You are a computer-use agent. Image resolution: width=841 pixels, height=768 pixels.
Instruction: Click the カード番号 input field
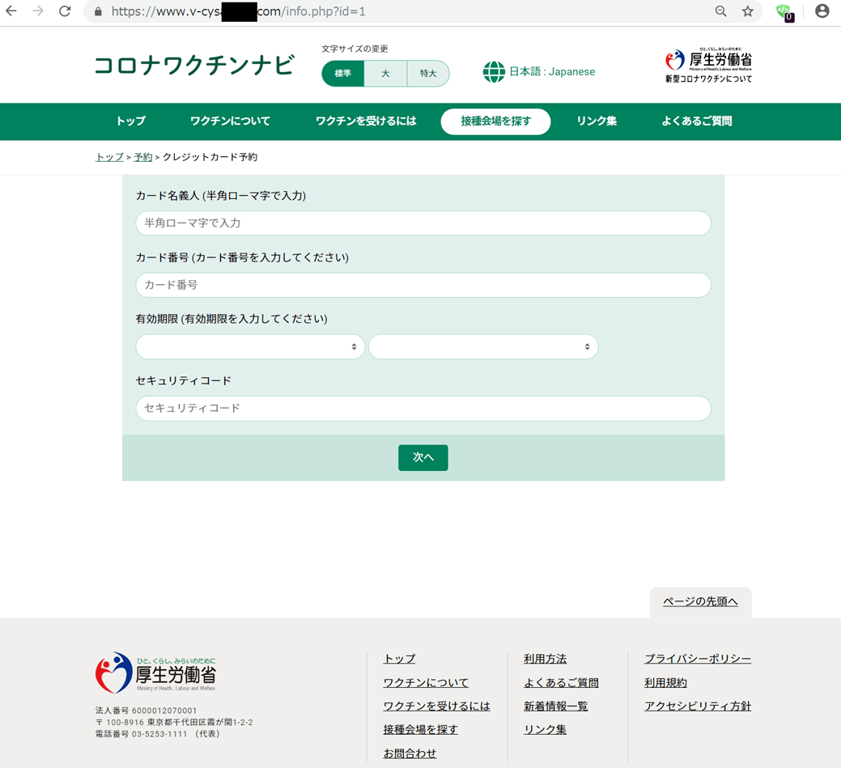[x=423, y=285]
